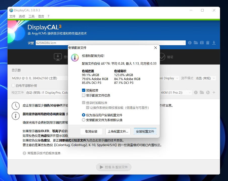The height and width of the screenshot is (181, 228).
Task: Switch to the 验证 tab
Action: tap(170, 57)
